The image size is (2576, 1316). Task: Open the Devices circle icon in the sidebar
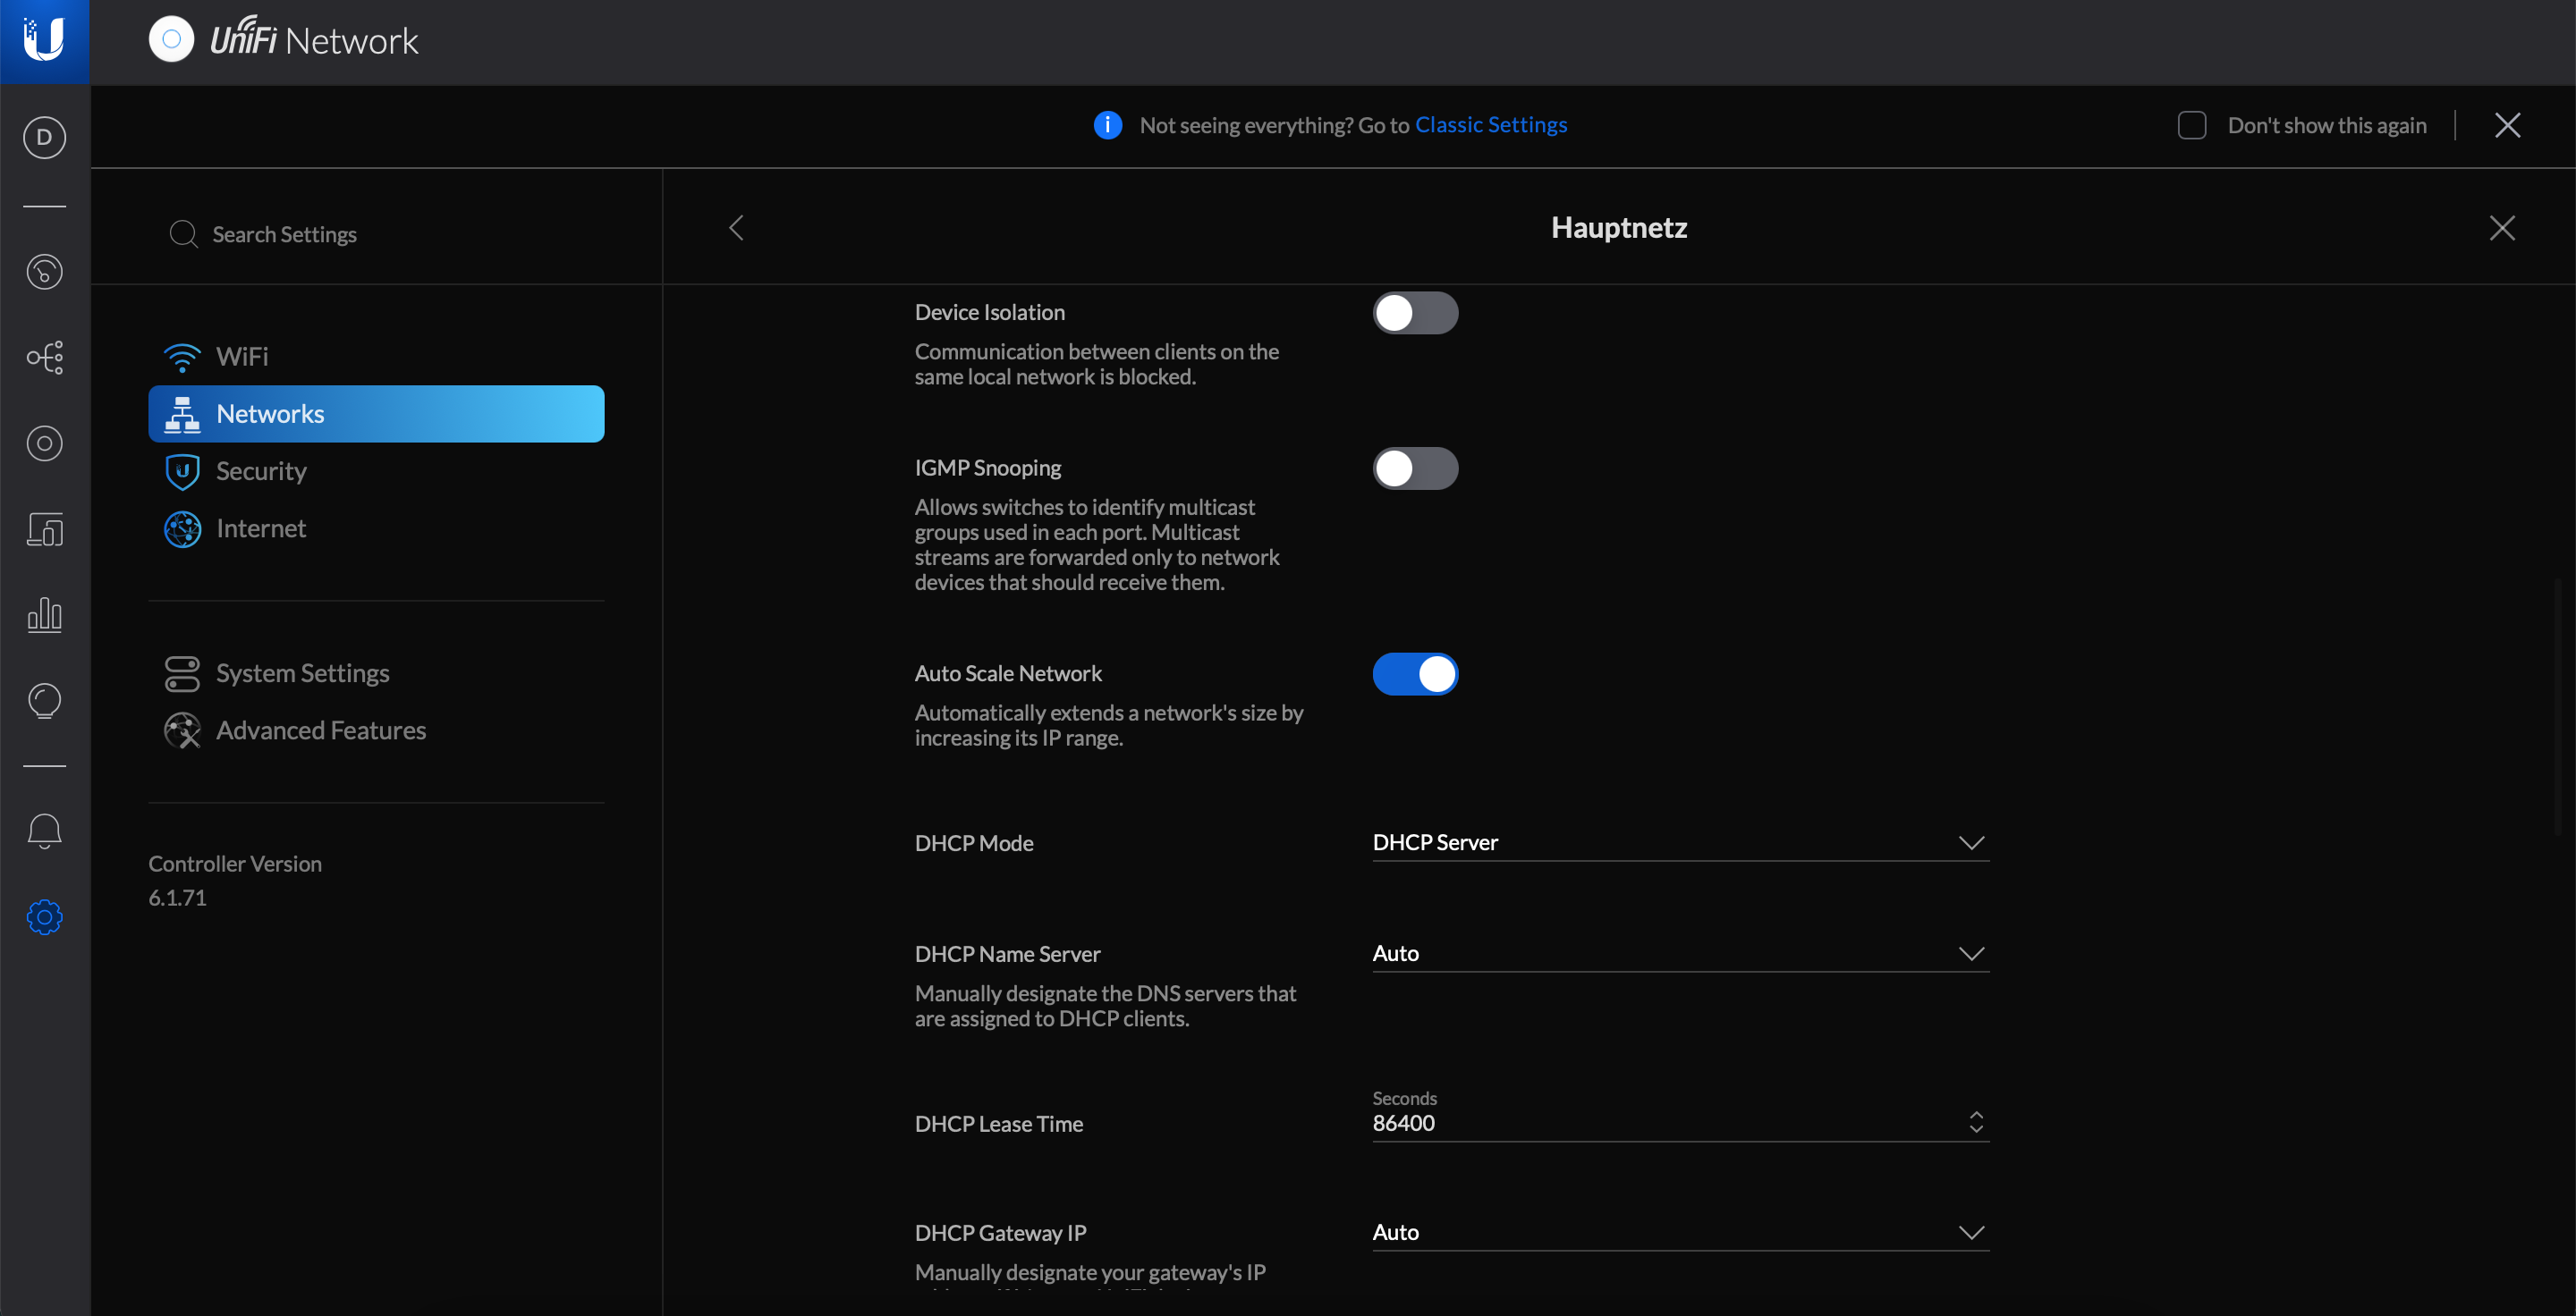44,443
